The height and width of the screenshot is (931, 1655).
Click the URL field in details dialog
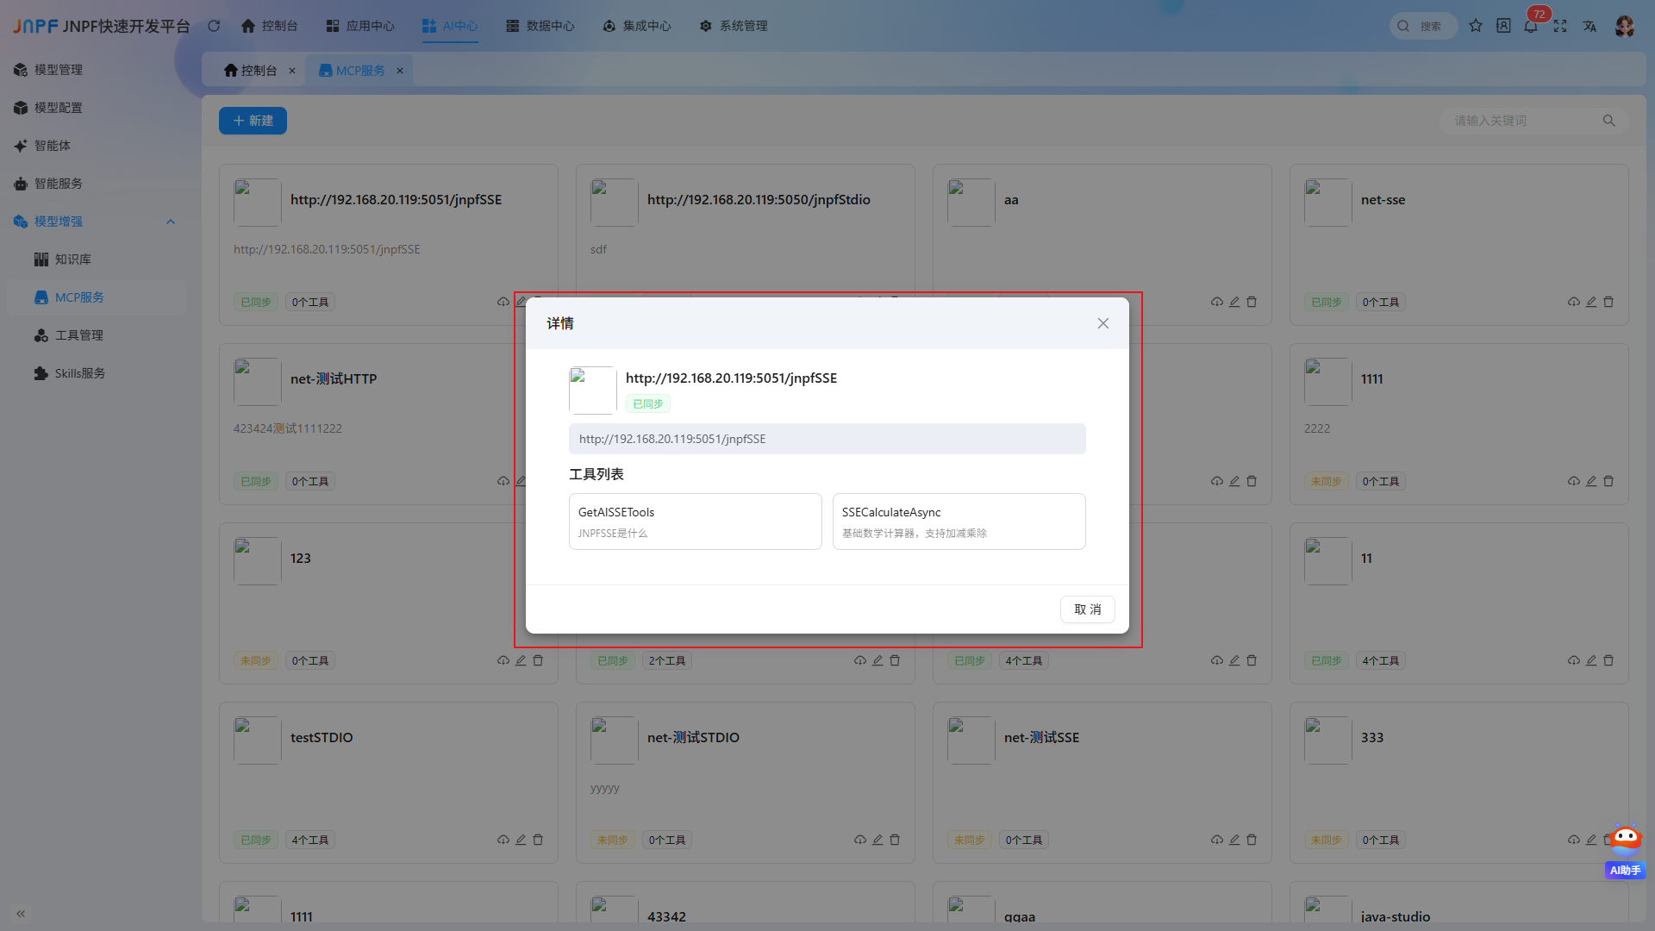(827, 439)
